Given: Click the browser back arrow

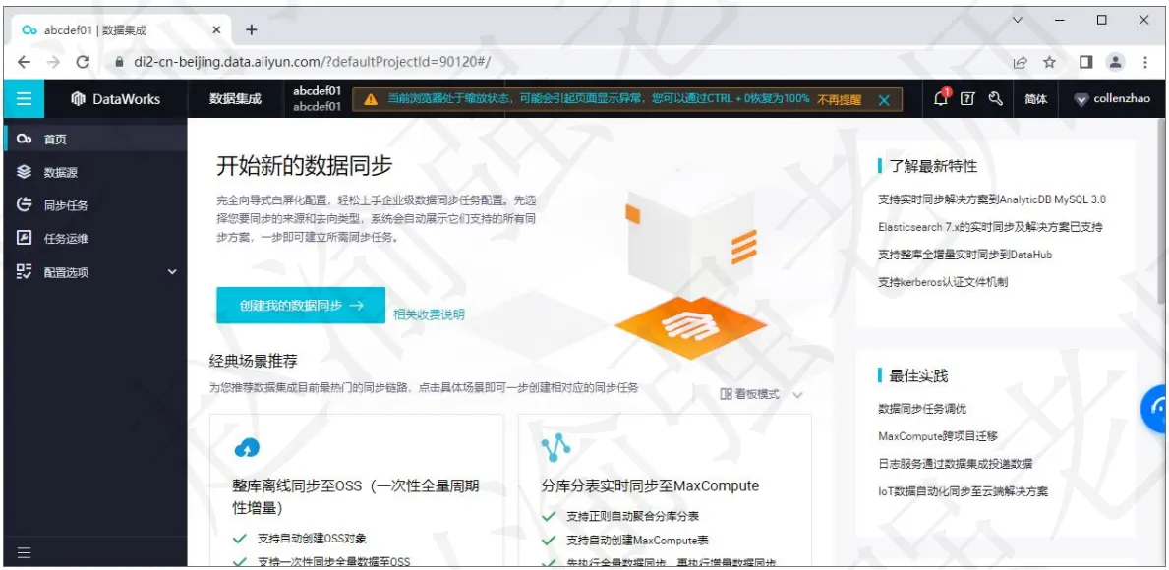Looking at the screenshot, I should click(x=24, y=63).
